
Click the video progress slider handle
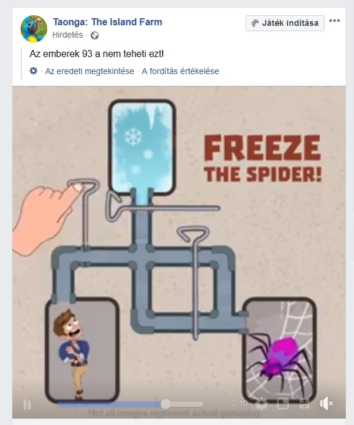pos(166,404)
